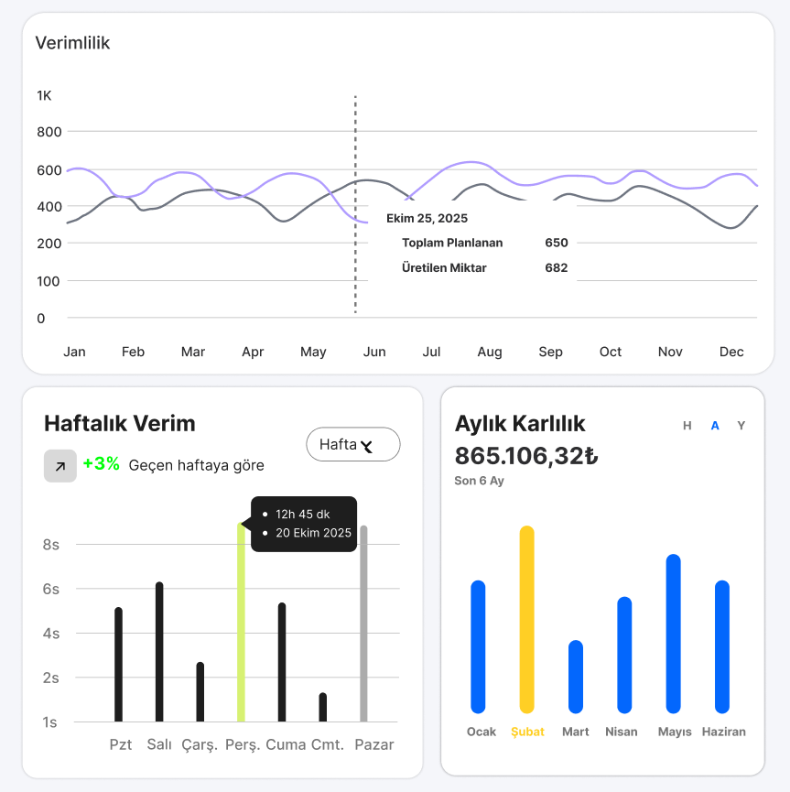Open the Hafta dropdown selector

pyautogui.click(x=352, y=445)
